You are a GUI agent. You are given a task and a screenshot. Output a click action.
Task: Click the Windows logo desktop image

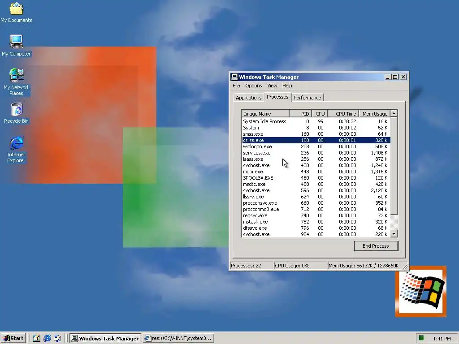[420, 291]
